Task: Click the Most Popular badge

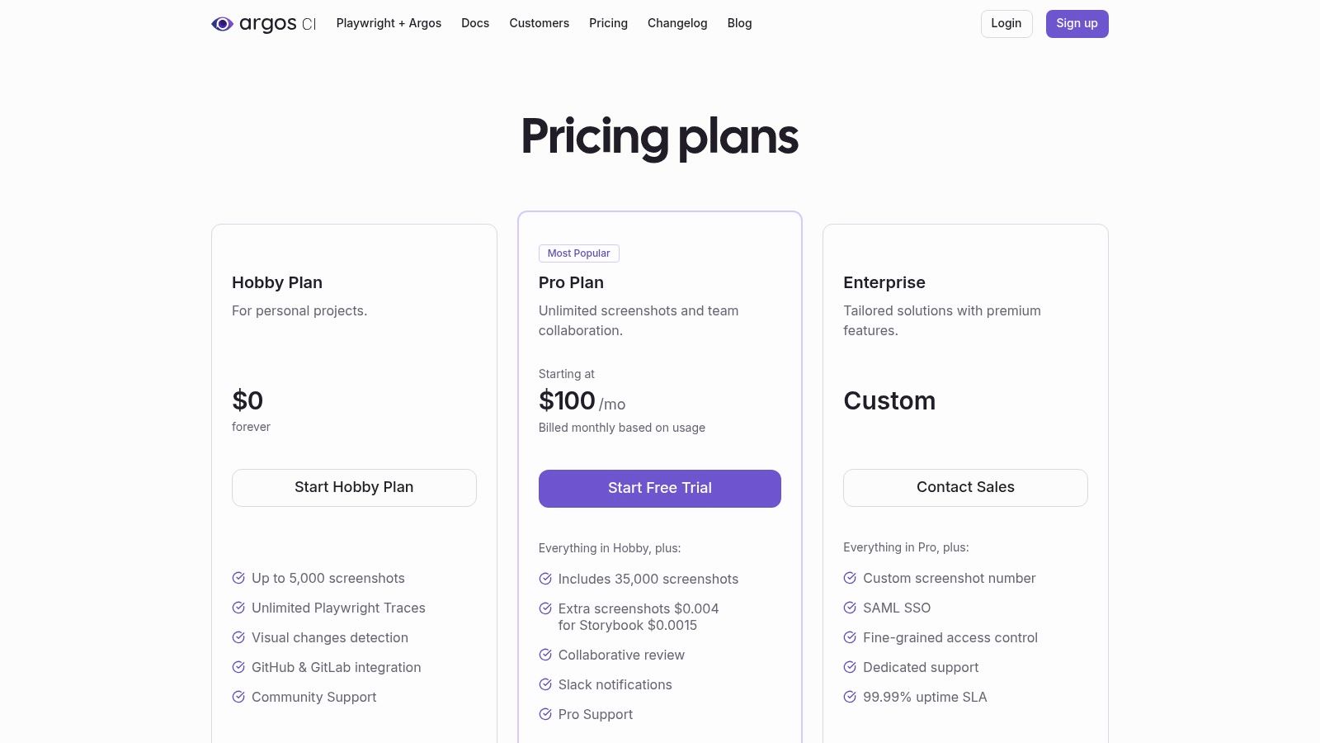Action: tap(578, 253)
